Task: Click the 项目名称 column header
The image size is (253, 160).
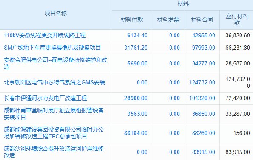Action: point(56,13)
